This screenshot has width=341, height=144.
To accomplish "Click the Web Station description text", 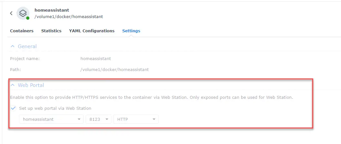I will (x=151, y=98).
